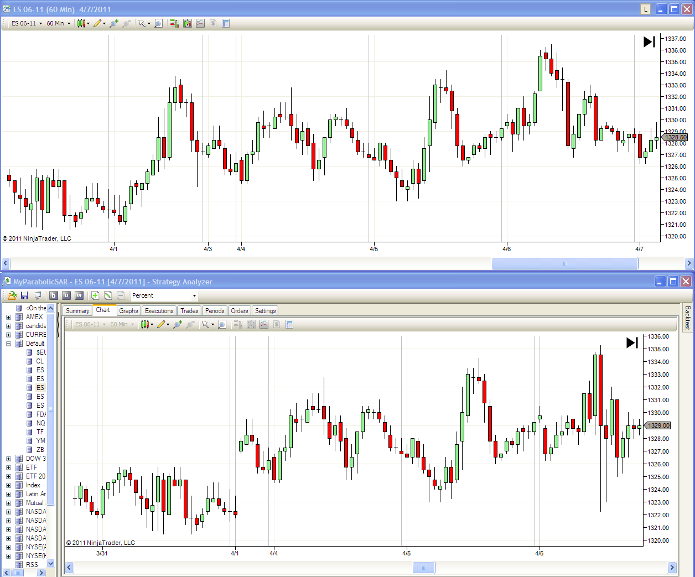Open Data Series candlestick icon in top toolbar

tap(188, 23)
